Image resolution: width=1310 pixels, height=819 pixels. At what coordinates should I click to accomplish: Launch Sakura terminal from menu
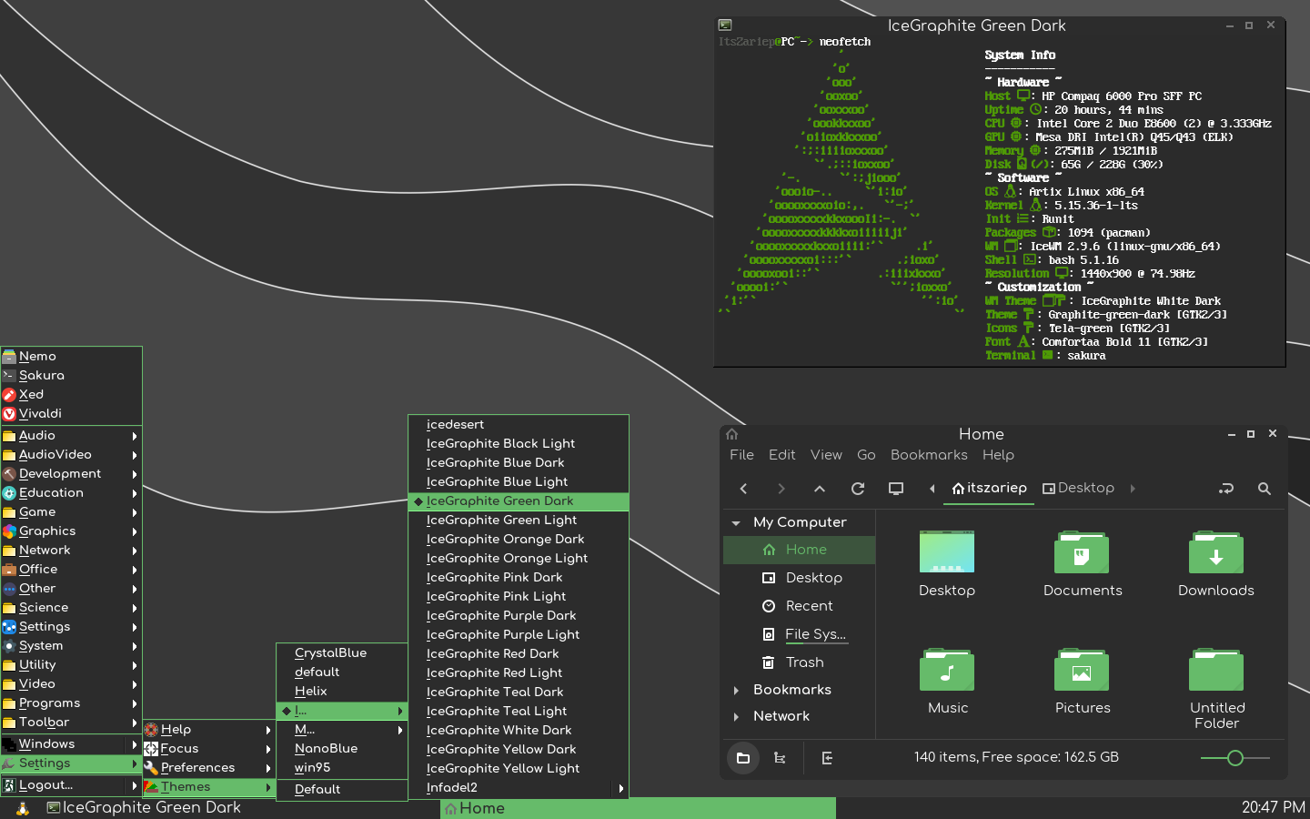pos(71,376)
